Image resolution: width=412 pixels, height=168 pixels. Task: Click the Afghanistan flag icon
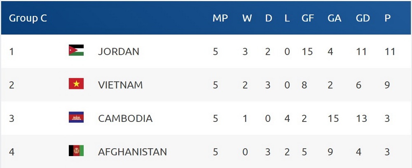pos(76,151)
